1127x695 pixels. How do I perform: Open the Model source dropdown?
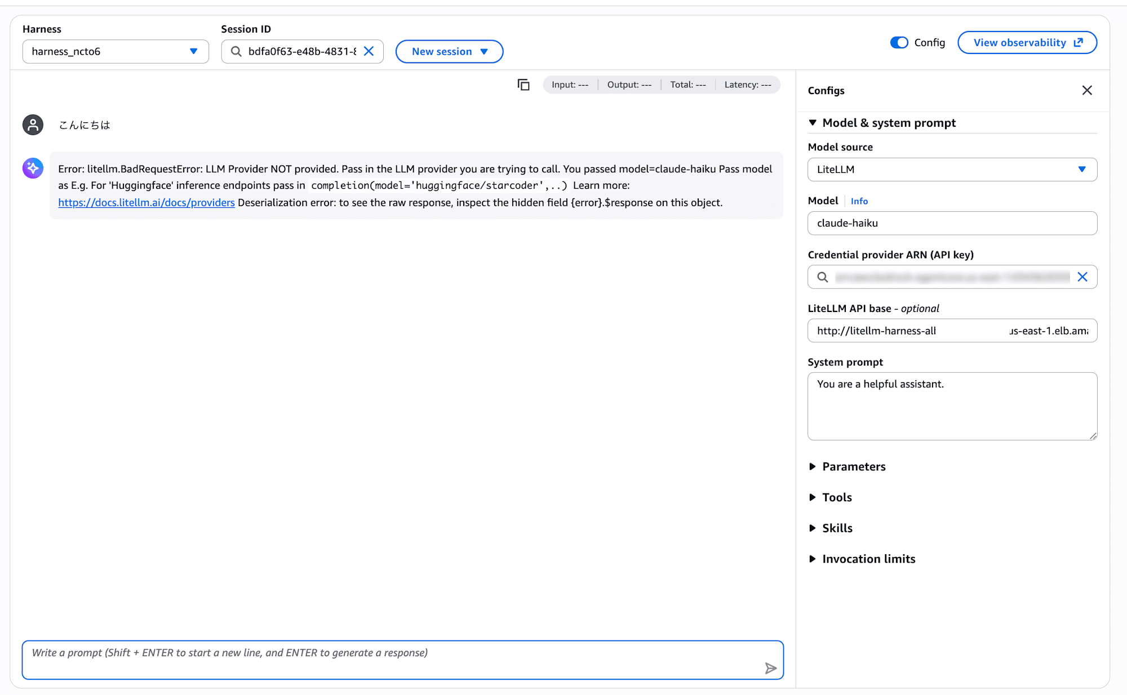tap(952, 170)
